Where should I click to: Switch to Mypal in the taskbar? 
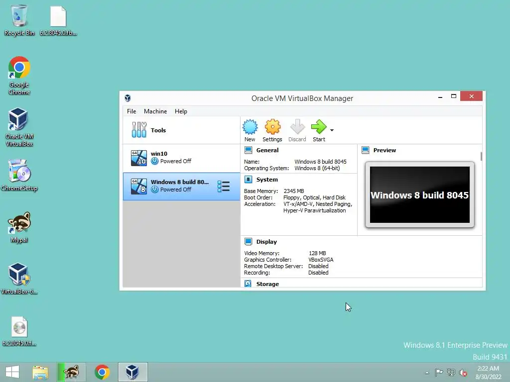coord(71,372)
